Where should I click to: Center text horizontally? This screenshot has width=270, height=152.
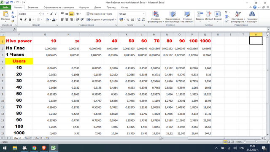pyautogui.click(x=67, y=20)
